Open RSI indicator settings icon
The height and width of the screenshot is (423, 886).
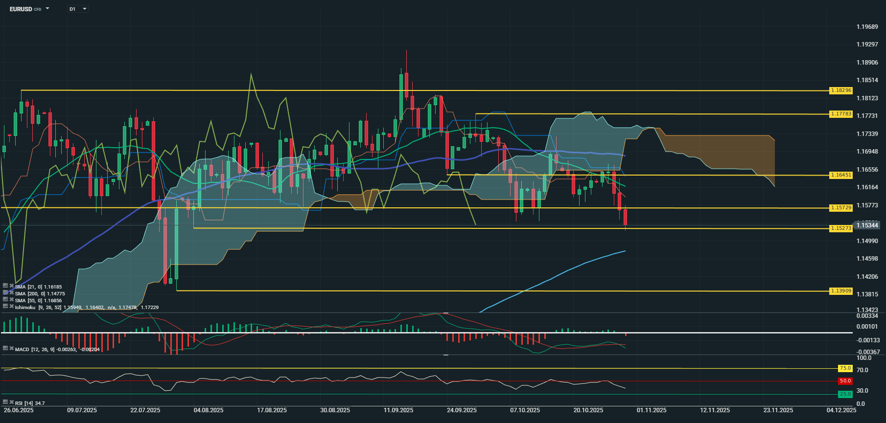(5, 402)
